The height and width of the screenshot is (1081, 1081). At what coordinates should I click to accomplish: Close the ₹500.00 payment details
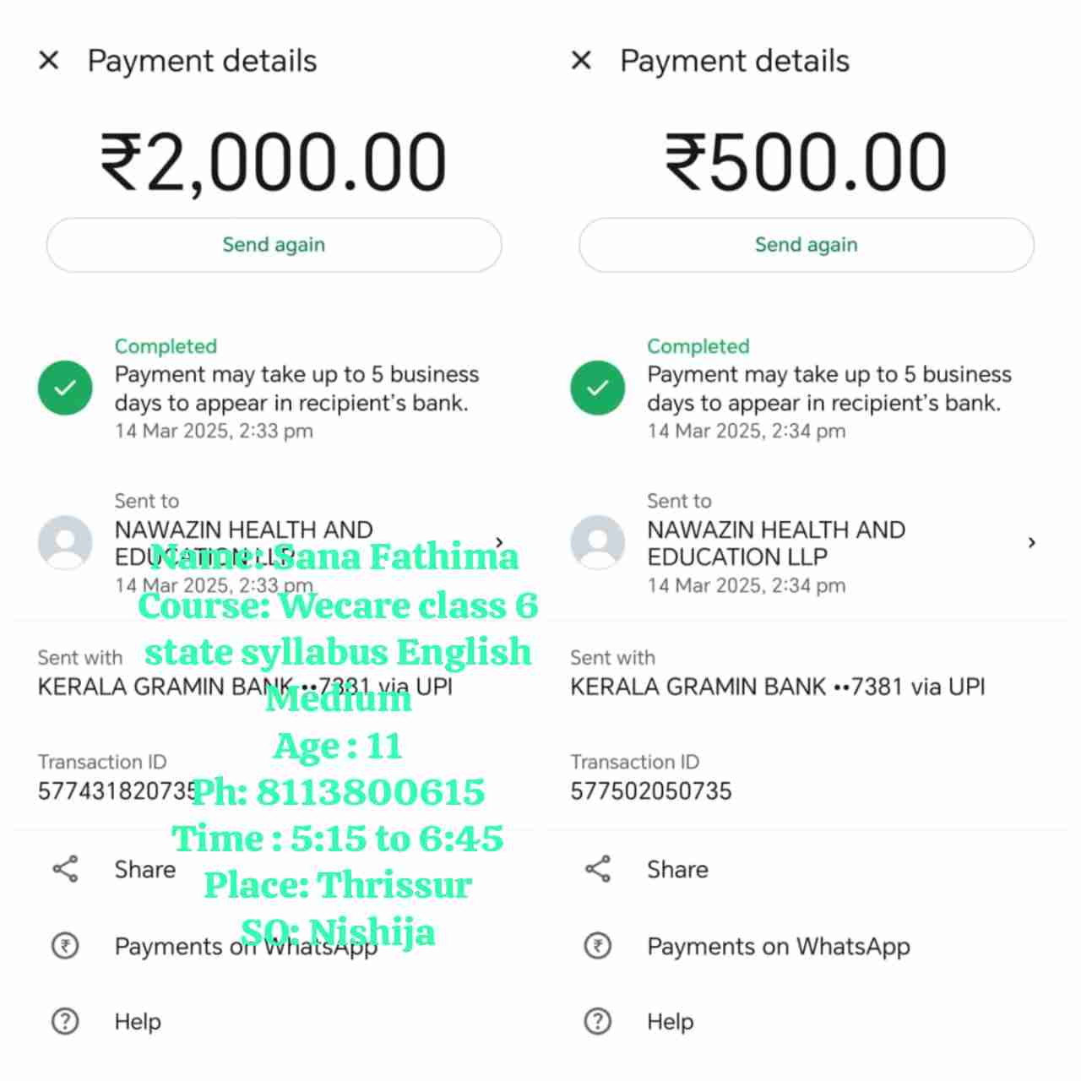(x=581, y=61)
